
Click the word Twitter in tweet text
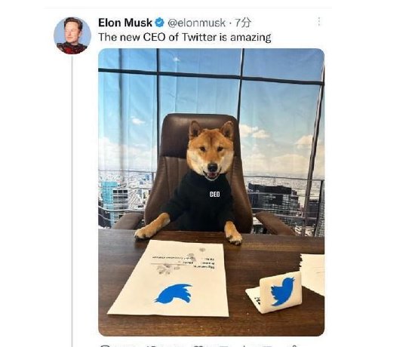pos(198,37)
